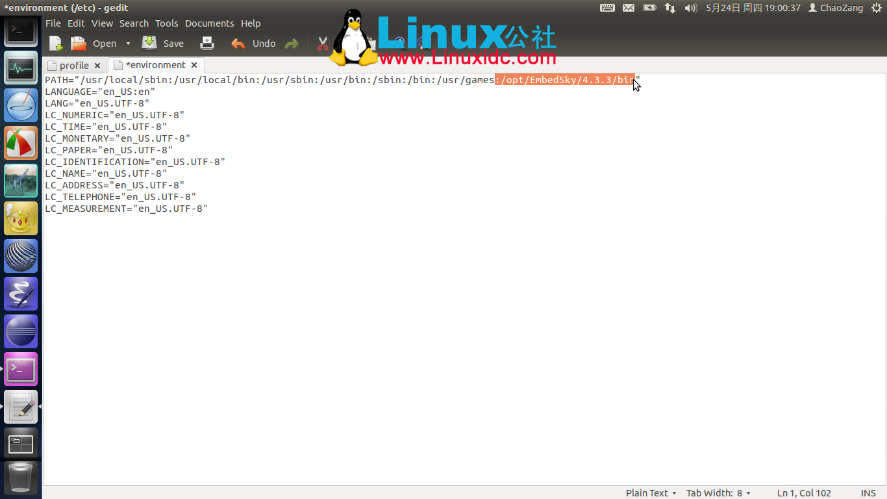Click the LC_PAPER line
This screenshot has height=499, width=887.
(x=108, y=150)
